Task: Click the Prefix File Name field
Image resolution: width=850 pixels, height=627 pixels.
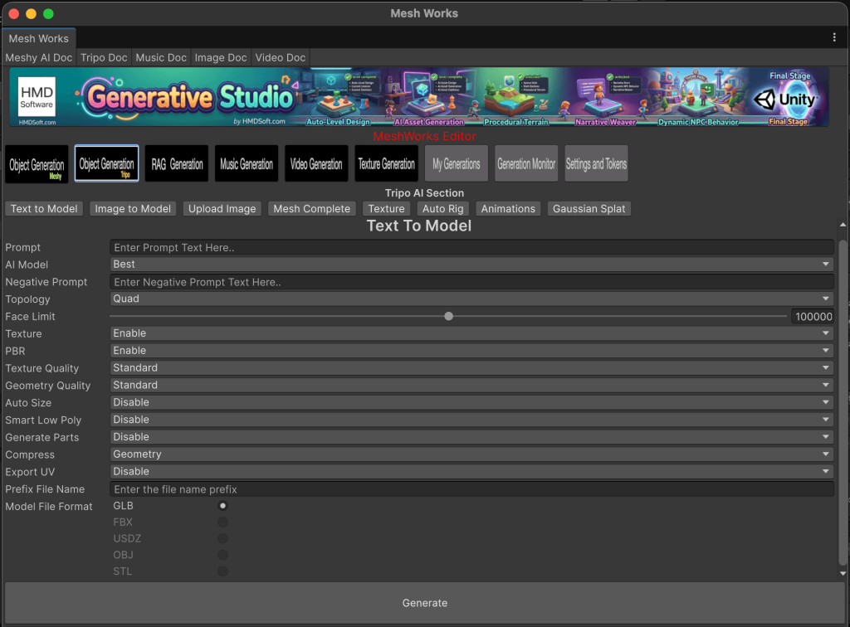Action: coord(471,489)
